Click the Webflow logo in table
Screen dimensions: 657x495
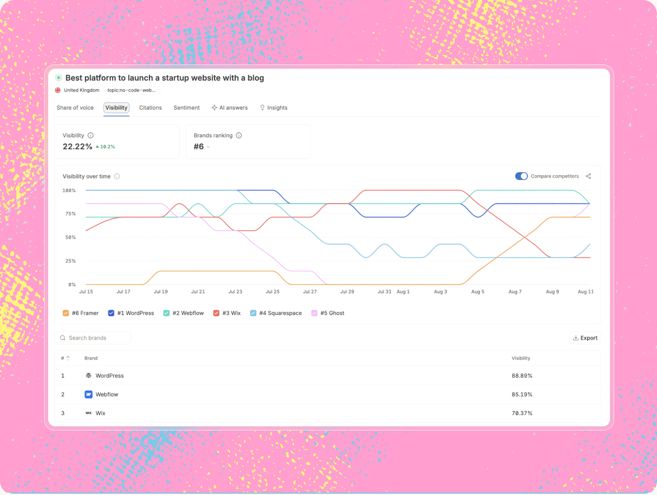click(x=89, y=394)
